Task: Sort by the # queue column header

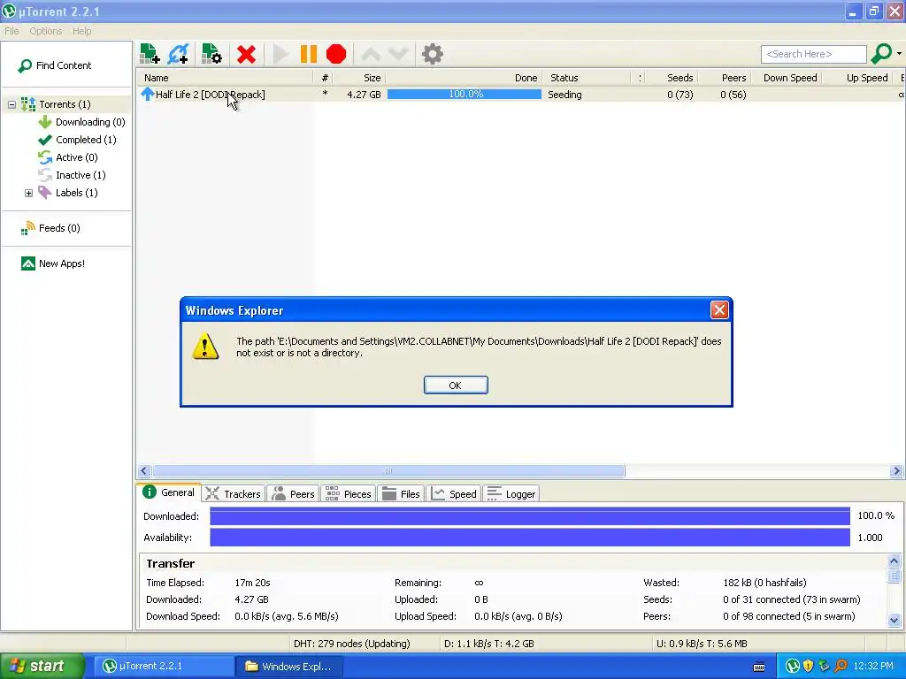Action: (x=324, y=78)
